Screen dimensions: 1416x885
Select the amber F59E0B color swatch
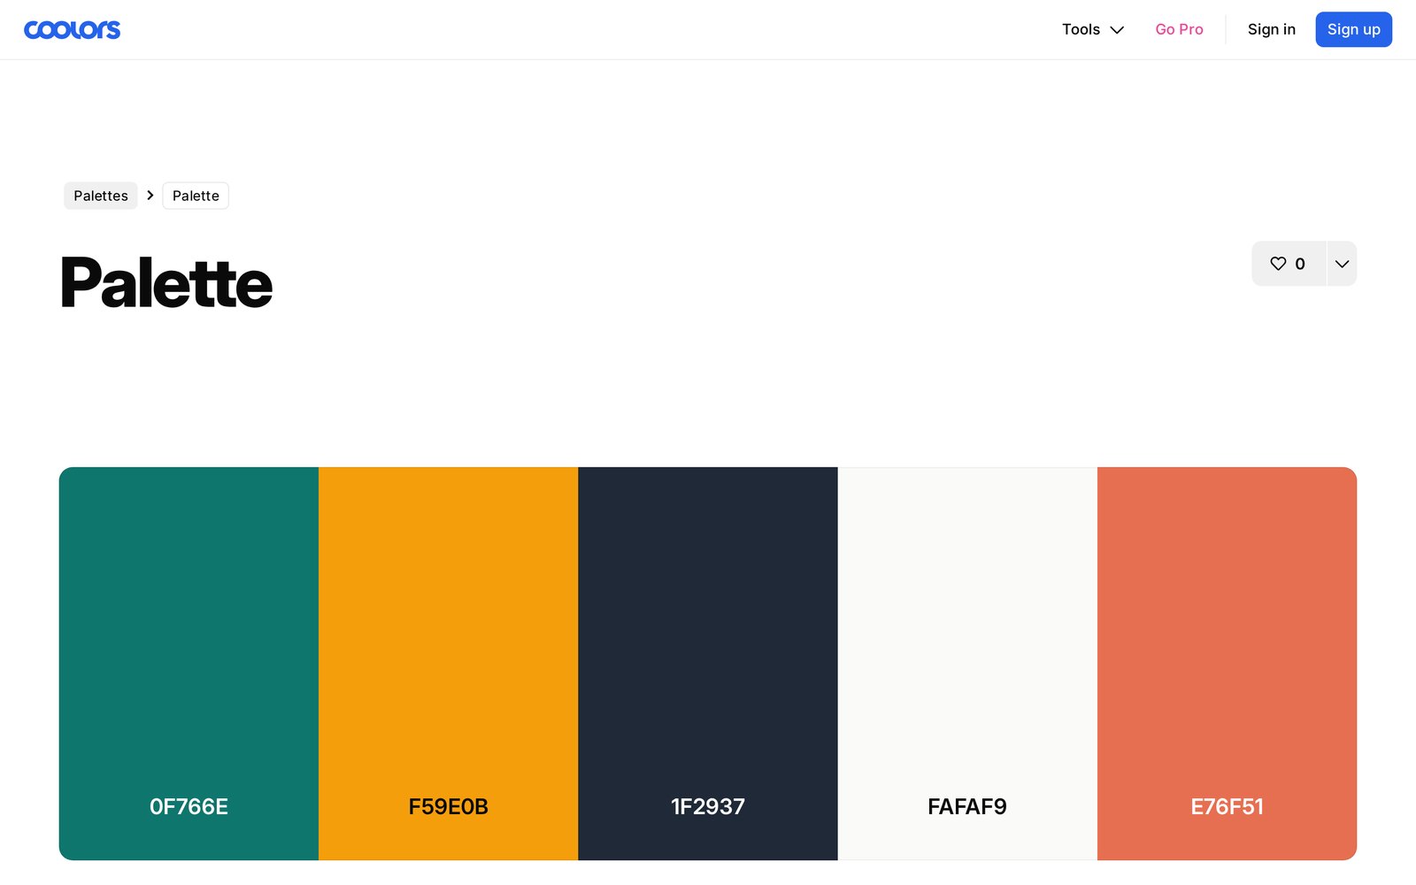click(448, 664)
